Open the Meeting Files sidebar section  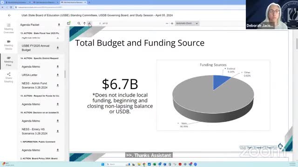tap(8, 61)
